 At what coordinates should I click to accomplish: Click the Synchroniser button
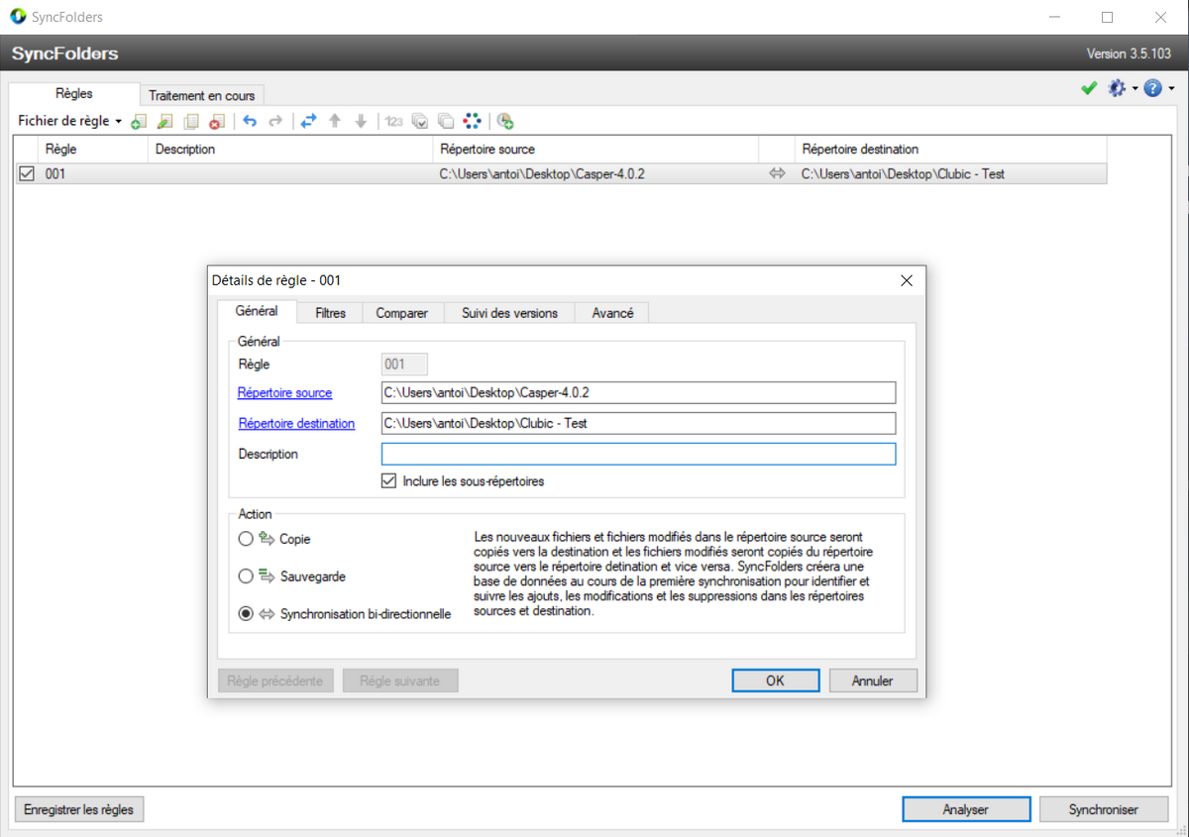[1104, 809]
